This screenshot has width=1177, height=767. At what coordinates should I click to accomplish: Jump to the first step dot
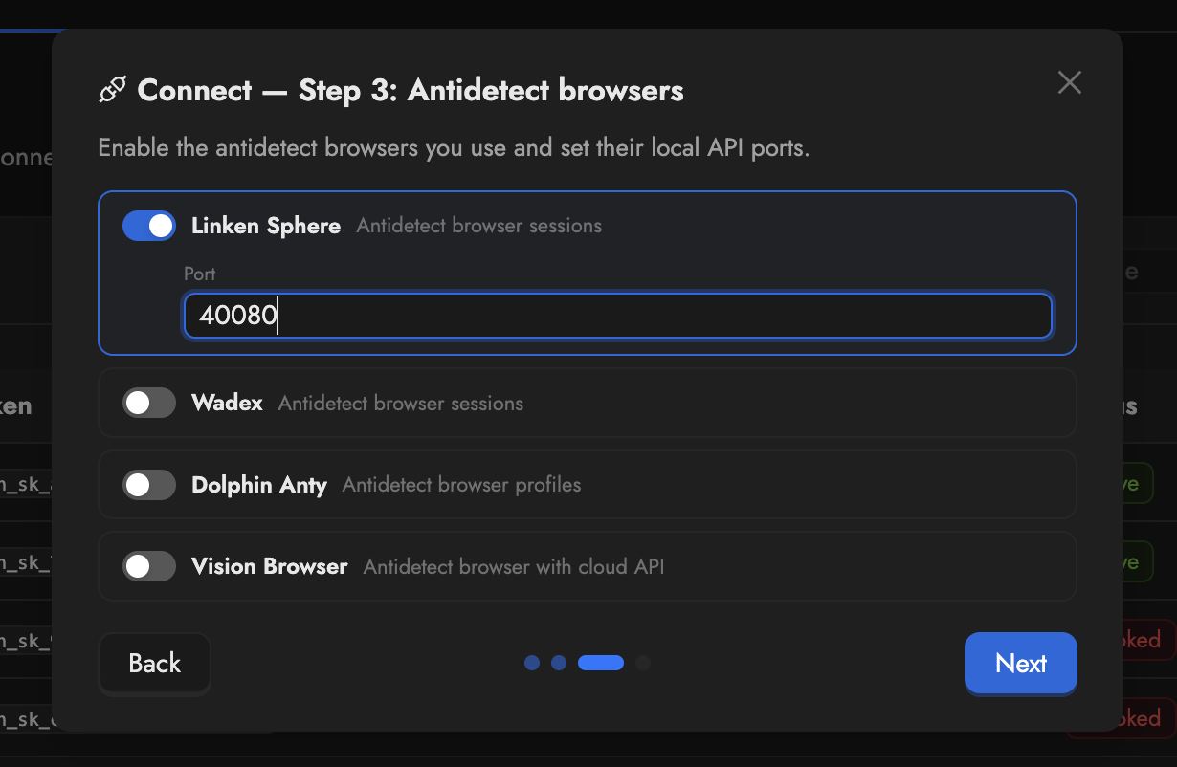click(532, 663)
